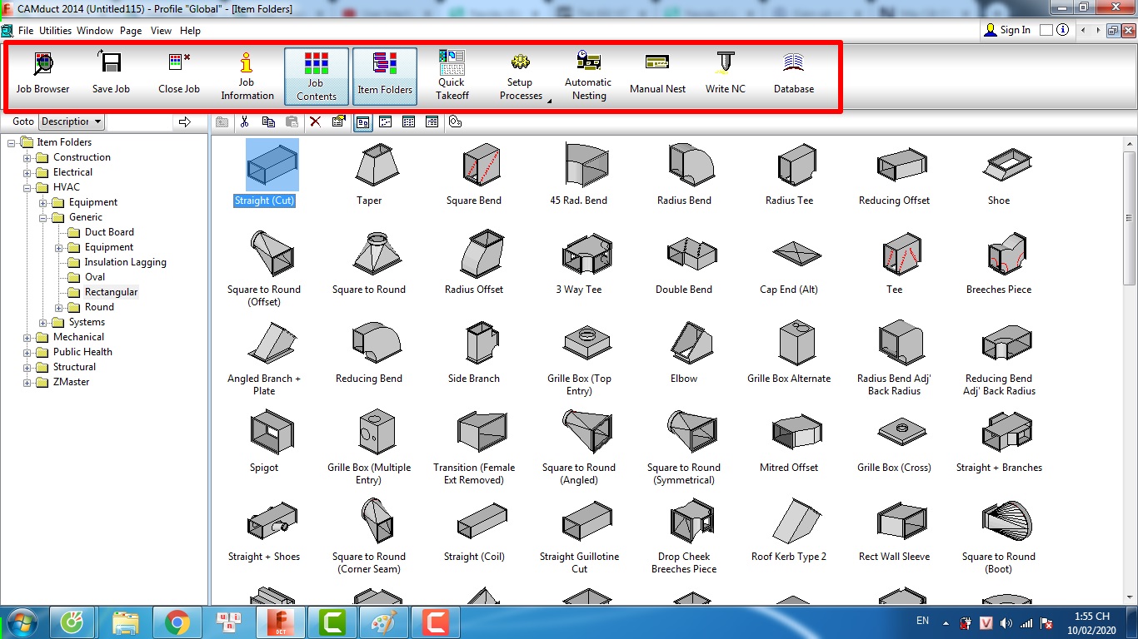Click the Save Job toolbar button
1138x639 pixels.
coord(111,75)
